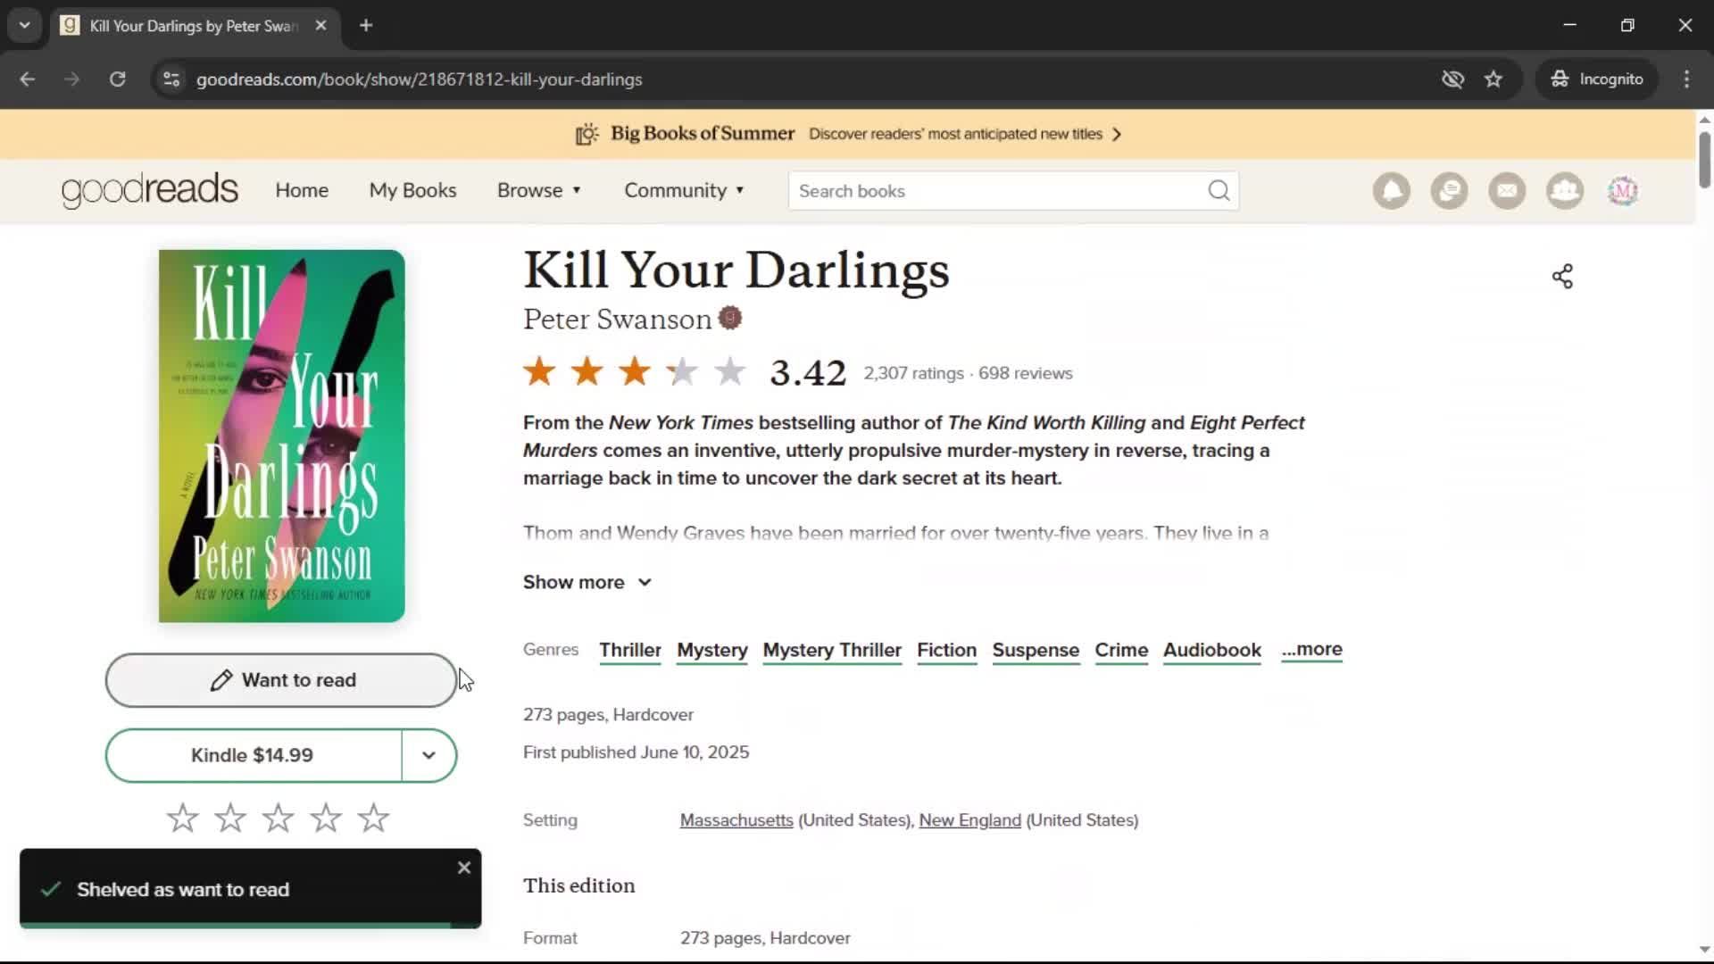Open Chrome three-dot menu

coord(1686,79)
